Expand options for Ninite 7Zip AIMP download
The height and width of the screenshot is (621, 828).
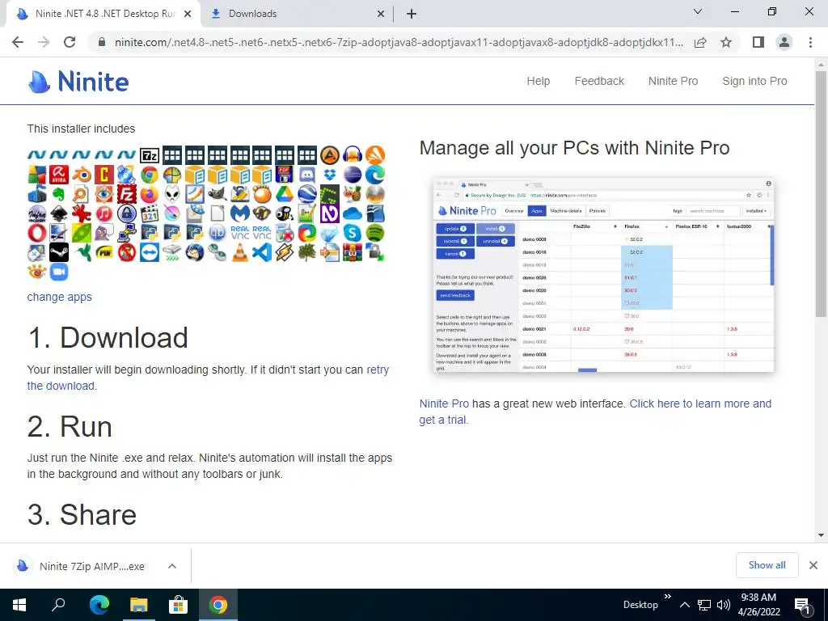pos(171,566)
